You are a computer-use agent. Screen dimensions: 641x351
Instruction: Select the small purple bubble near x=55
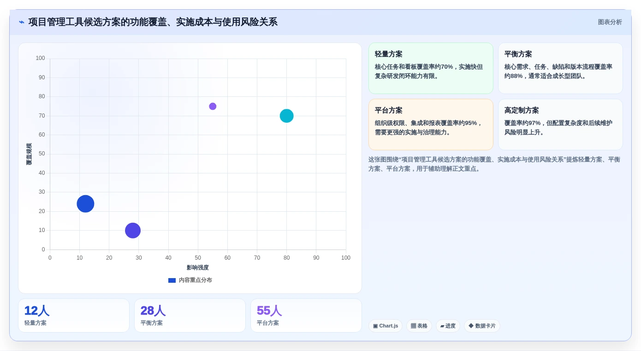coord(213,107)
